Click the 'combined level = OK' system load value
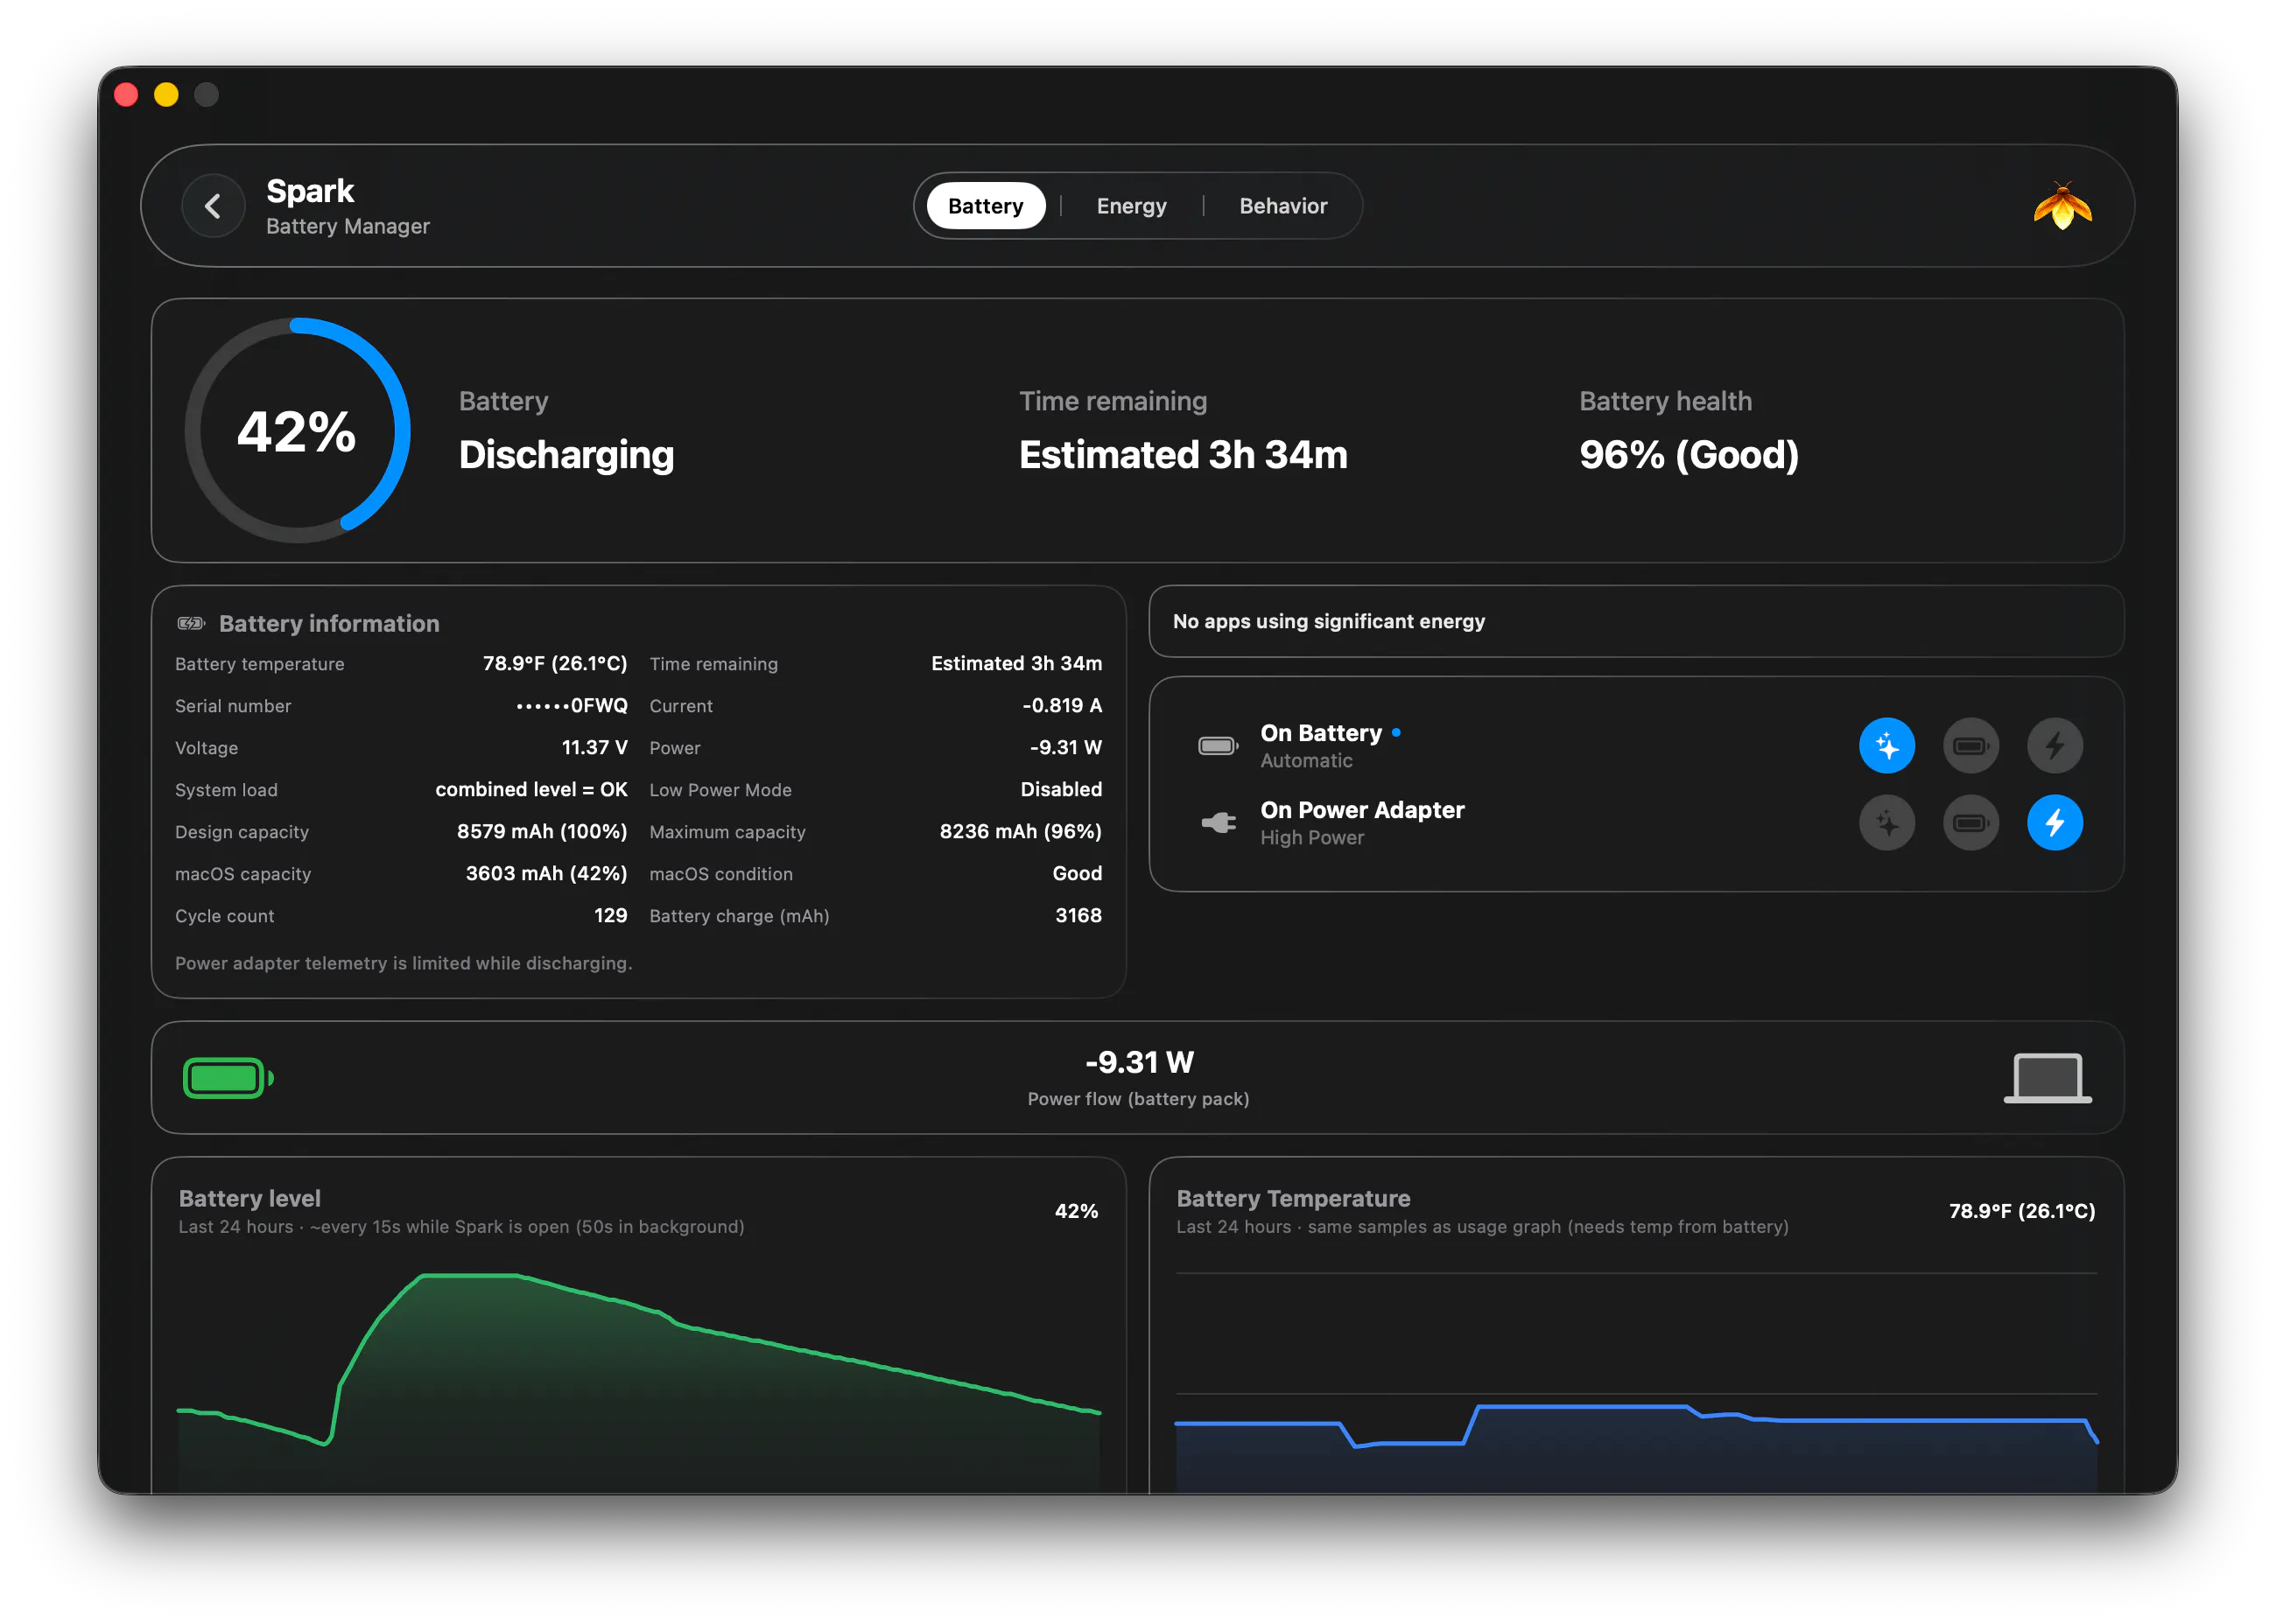The width and height of the screenshot is (2276, 1624). (531, 790)
